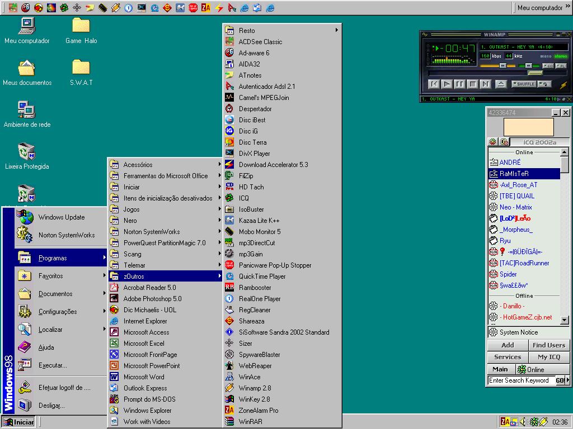573x429 pixels.
Task: Open Localizar in Start menu
Action: tap(61, 330)
